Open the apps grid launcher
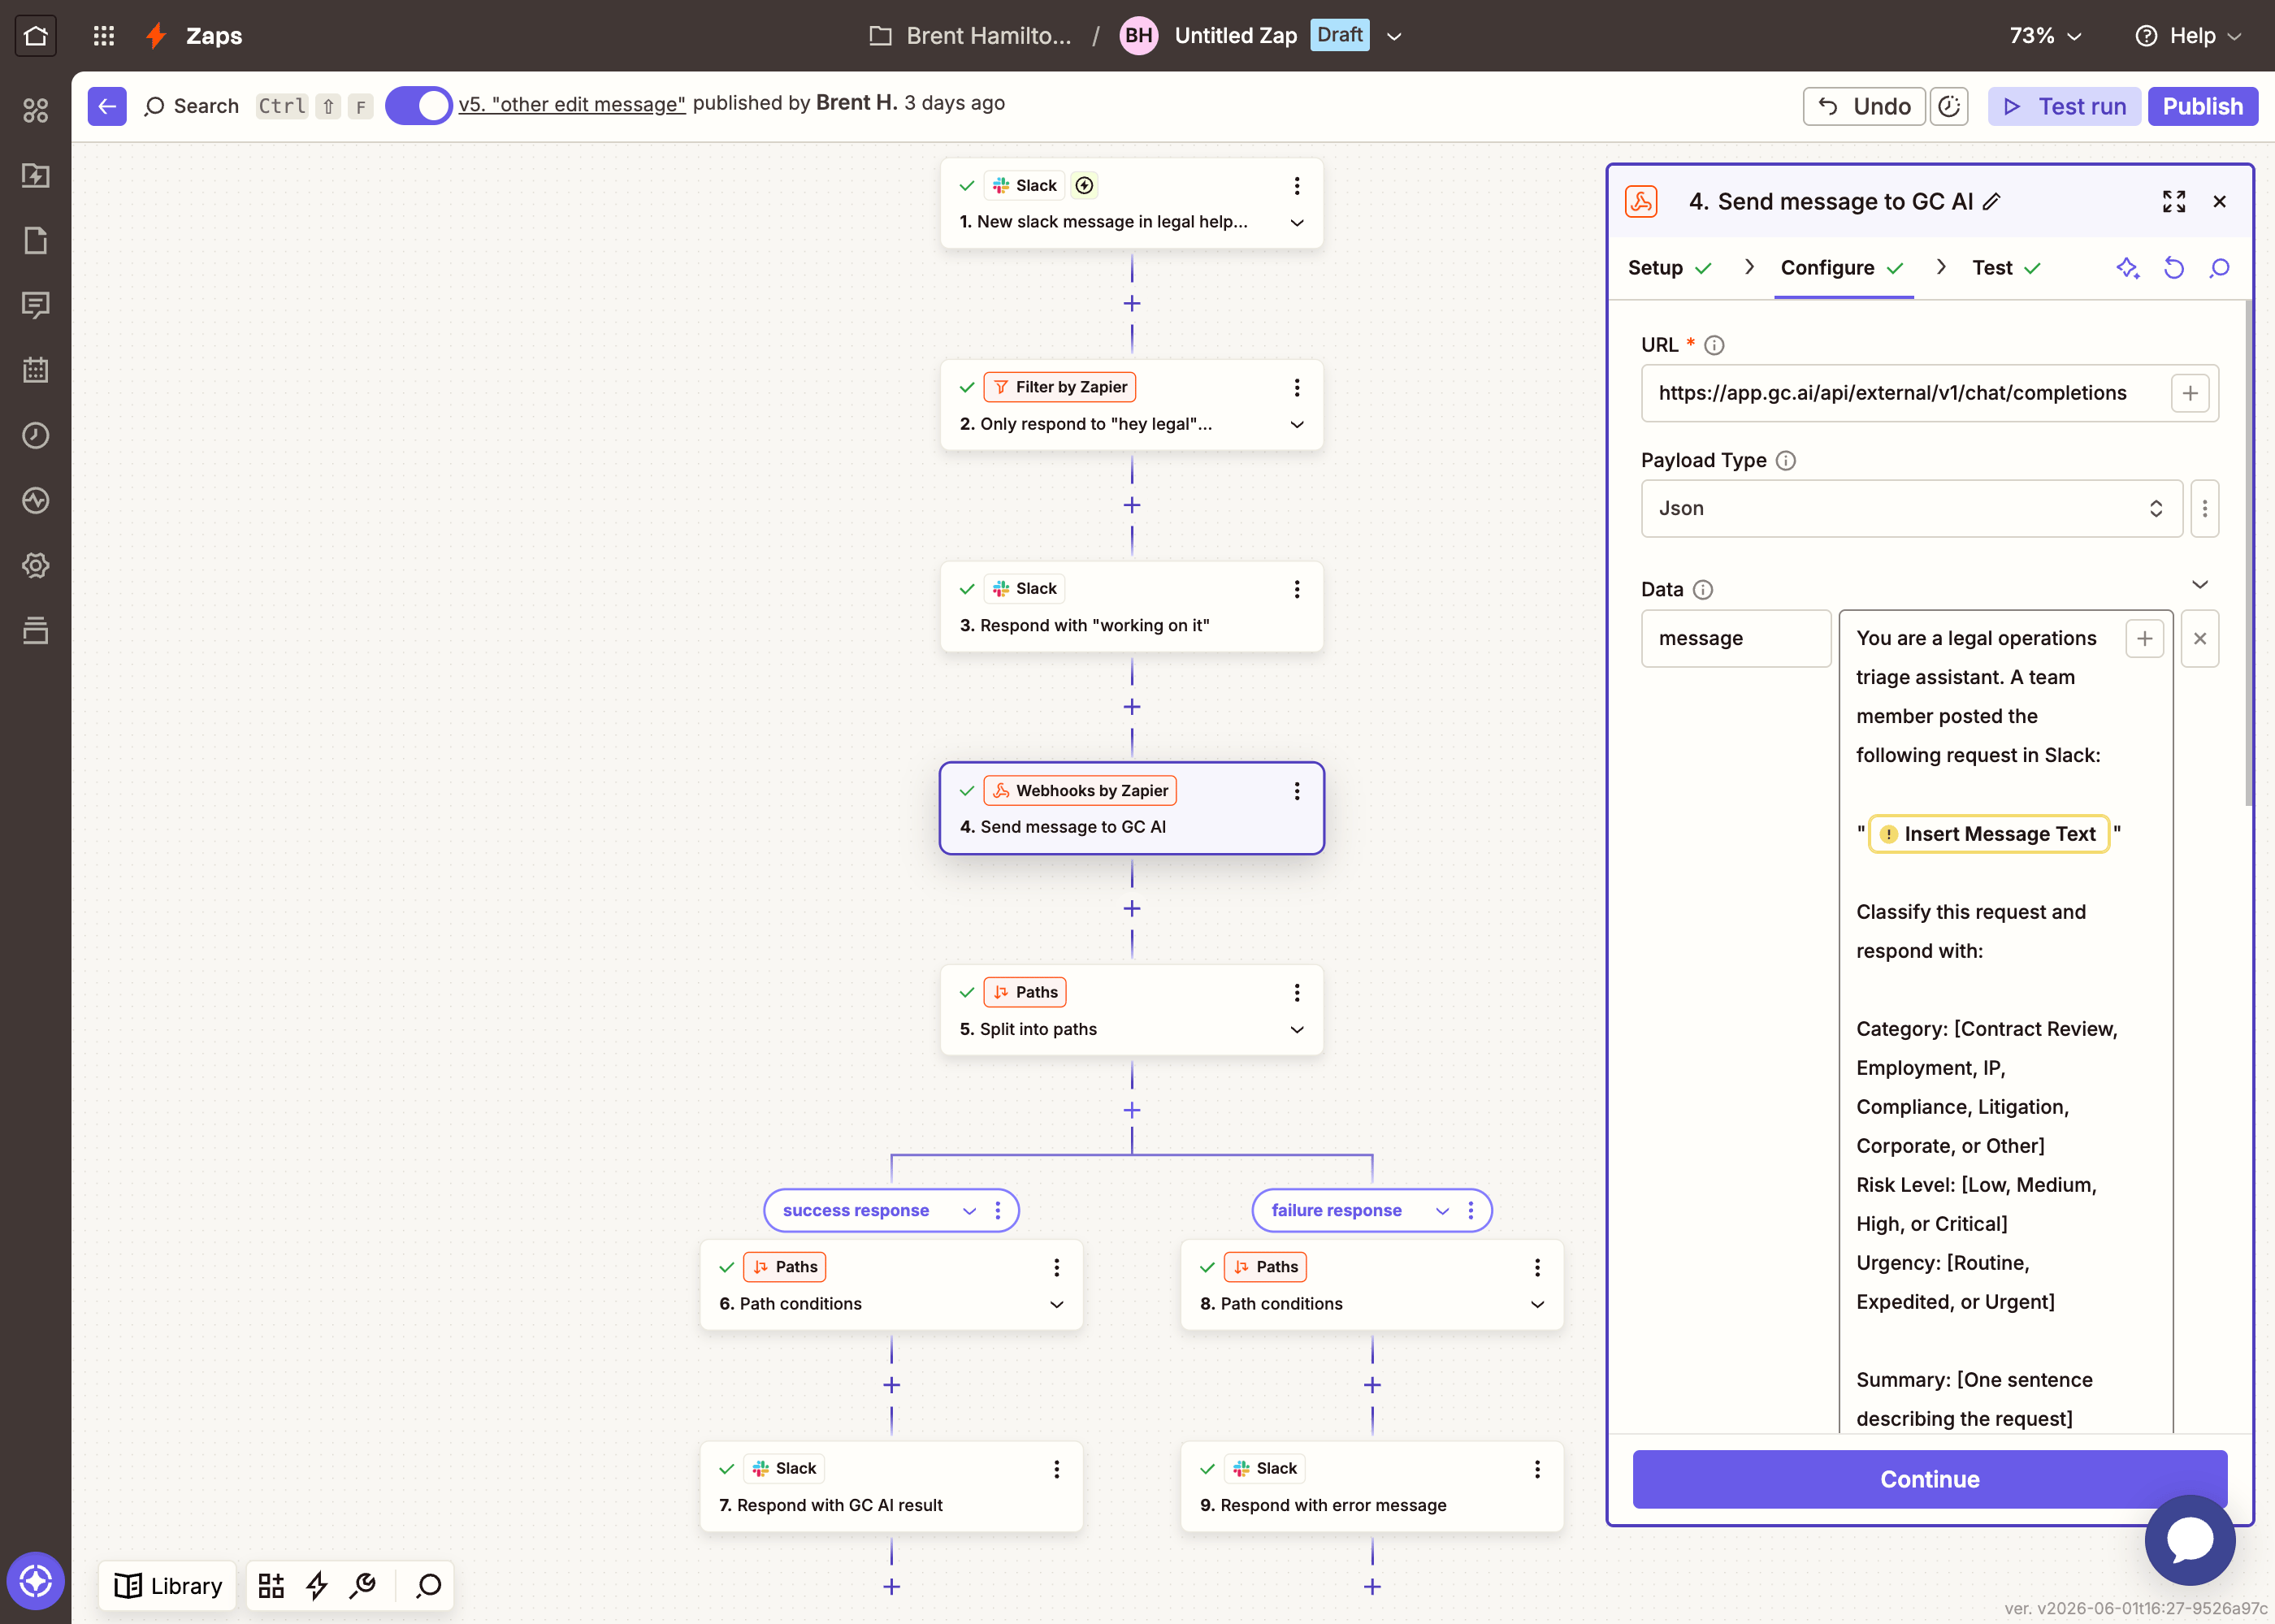Image resolution: width=2275 pixels, height=1624 pixels. point(103,36)
